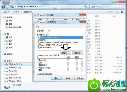127x92 pixels.
Task: Click the permissions list scroll up arrow
Action: 82,60
